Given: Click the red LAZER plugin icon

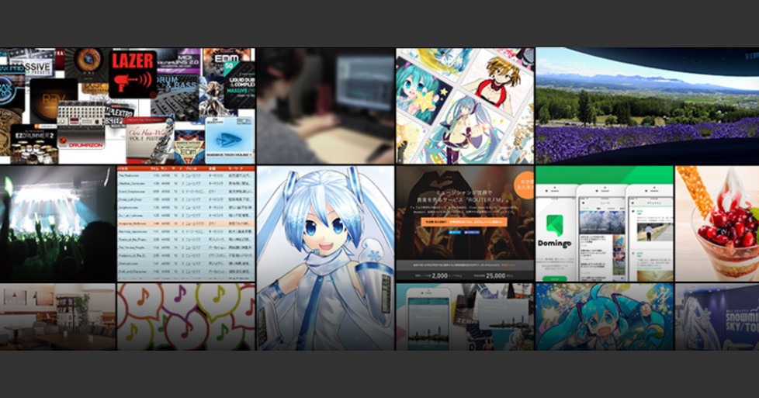Looking at the screenshot, I should coord(133,74).
